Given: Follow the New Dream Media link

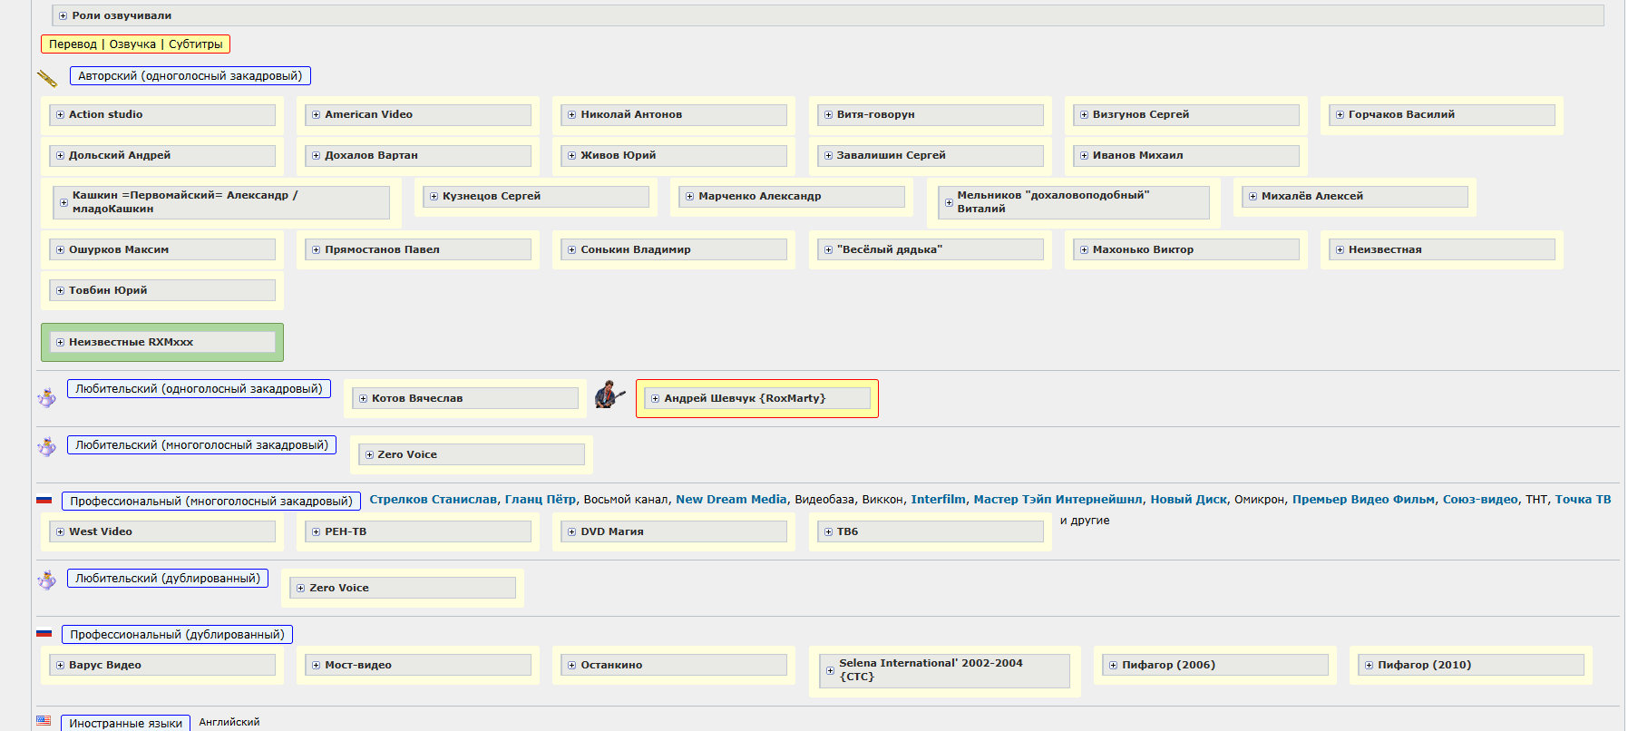Looking at the screenshot, I should click(x=731, y=500).
